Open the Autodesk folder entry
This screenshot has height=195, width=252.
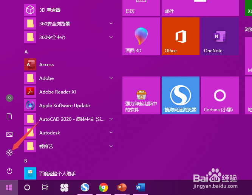(69, 133)
